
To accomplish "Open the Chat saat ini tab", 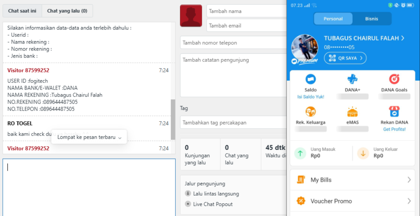I will [22, 11].
